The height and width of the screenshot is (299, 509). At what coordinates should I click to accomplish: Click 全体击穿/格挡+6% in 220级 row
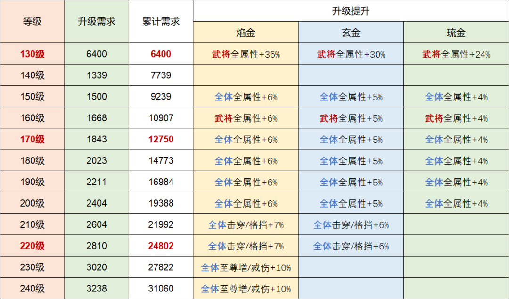[x=351, y=246]
